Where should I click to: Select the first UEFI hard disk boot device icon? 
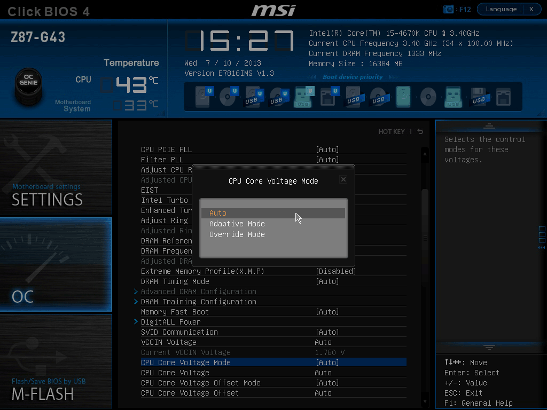(202, 97)
